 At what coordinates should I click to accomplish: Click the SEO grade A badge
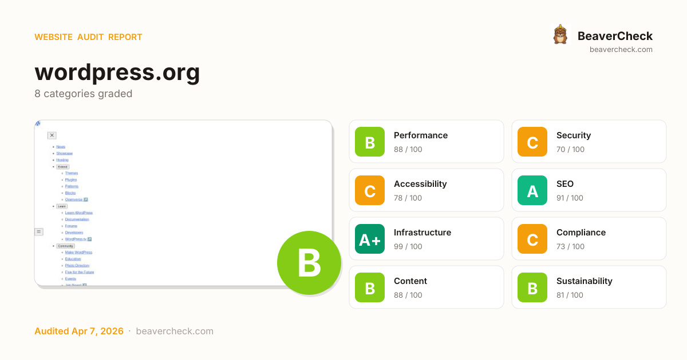click(x=532, y=190)
